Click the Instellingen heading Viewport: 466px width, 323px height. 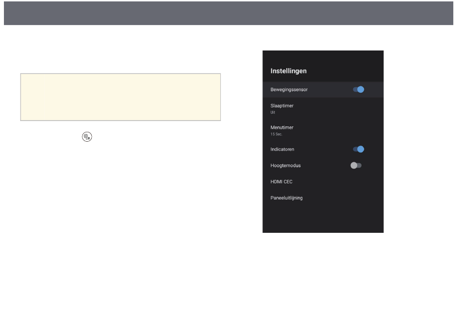coord(288,71)
